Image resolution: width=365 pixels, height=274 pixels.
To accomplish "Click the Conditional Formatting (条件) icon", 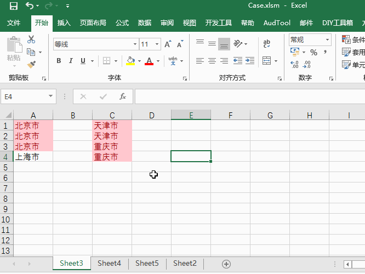I will pos(346,39).
